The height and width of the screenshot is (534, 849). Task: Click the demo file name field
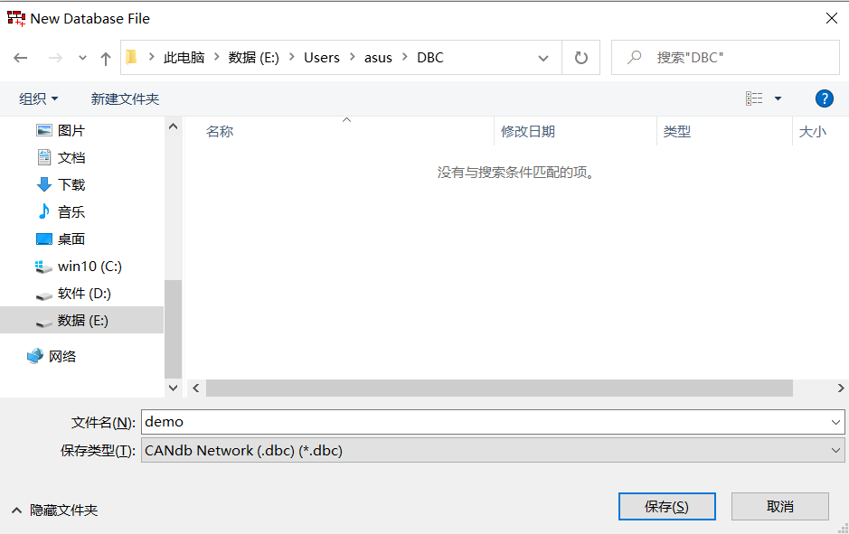[362, 421]
